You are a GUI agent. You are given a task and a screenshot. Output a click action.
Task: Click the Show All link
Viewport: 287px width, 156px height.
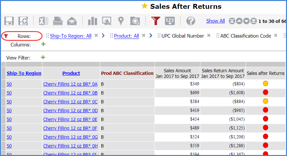pos(215,21)
